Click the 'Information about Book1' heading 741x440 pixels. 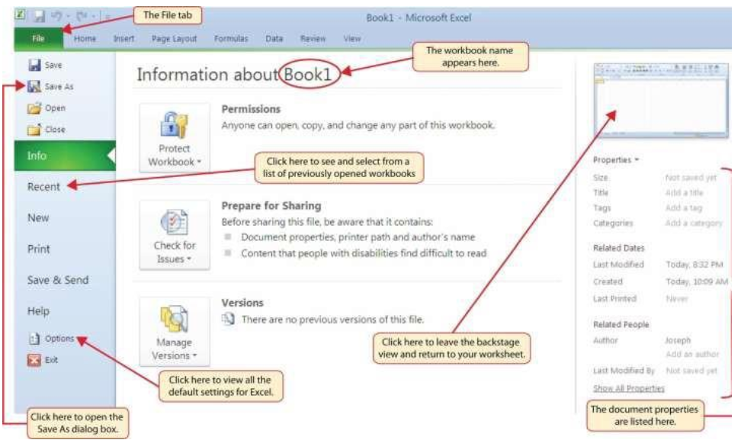point(234,75)
